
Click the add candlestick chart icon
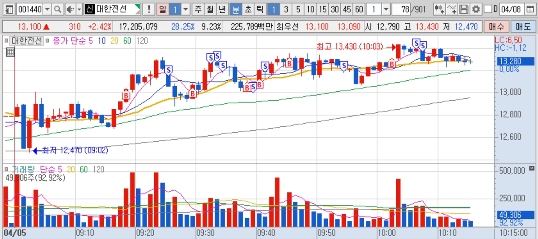(x=439, y=9)
